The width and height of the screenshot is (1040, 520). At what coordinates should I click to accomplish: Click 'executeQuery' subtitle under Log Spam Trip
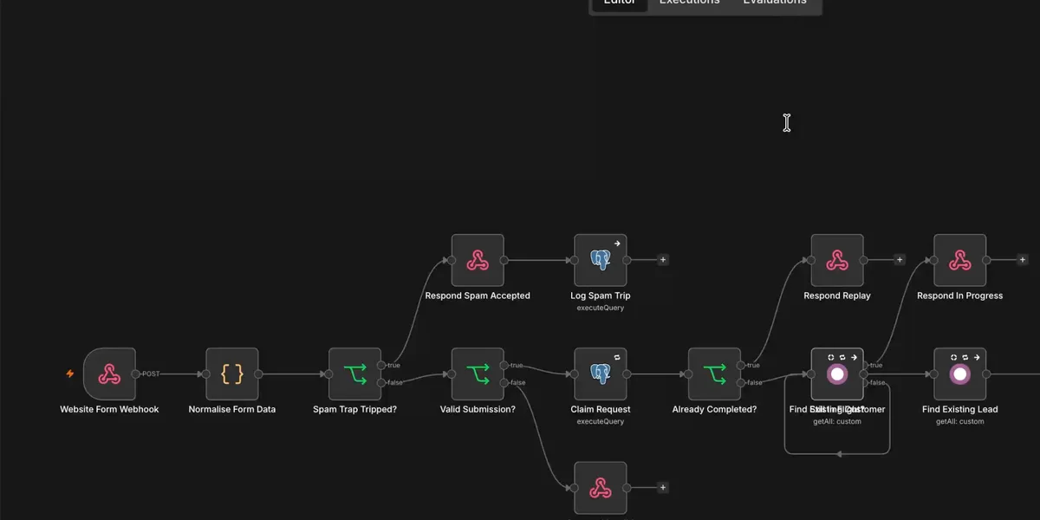(x=601, y=308)
